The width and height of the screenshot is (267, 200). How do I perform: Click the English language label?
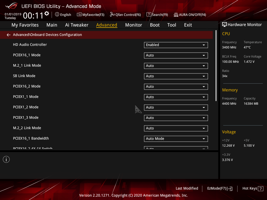click(x=65, y=15)
